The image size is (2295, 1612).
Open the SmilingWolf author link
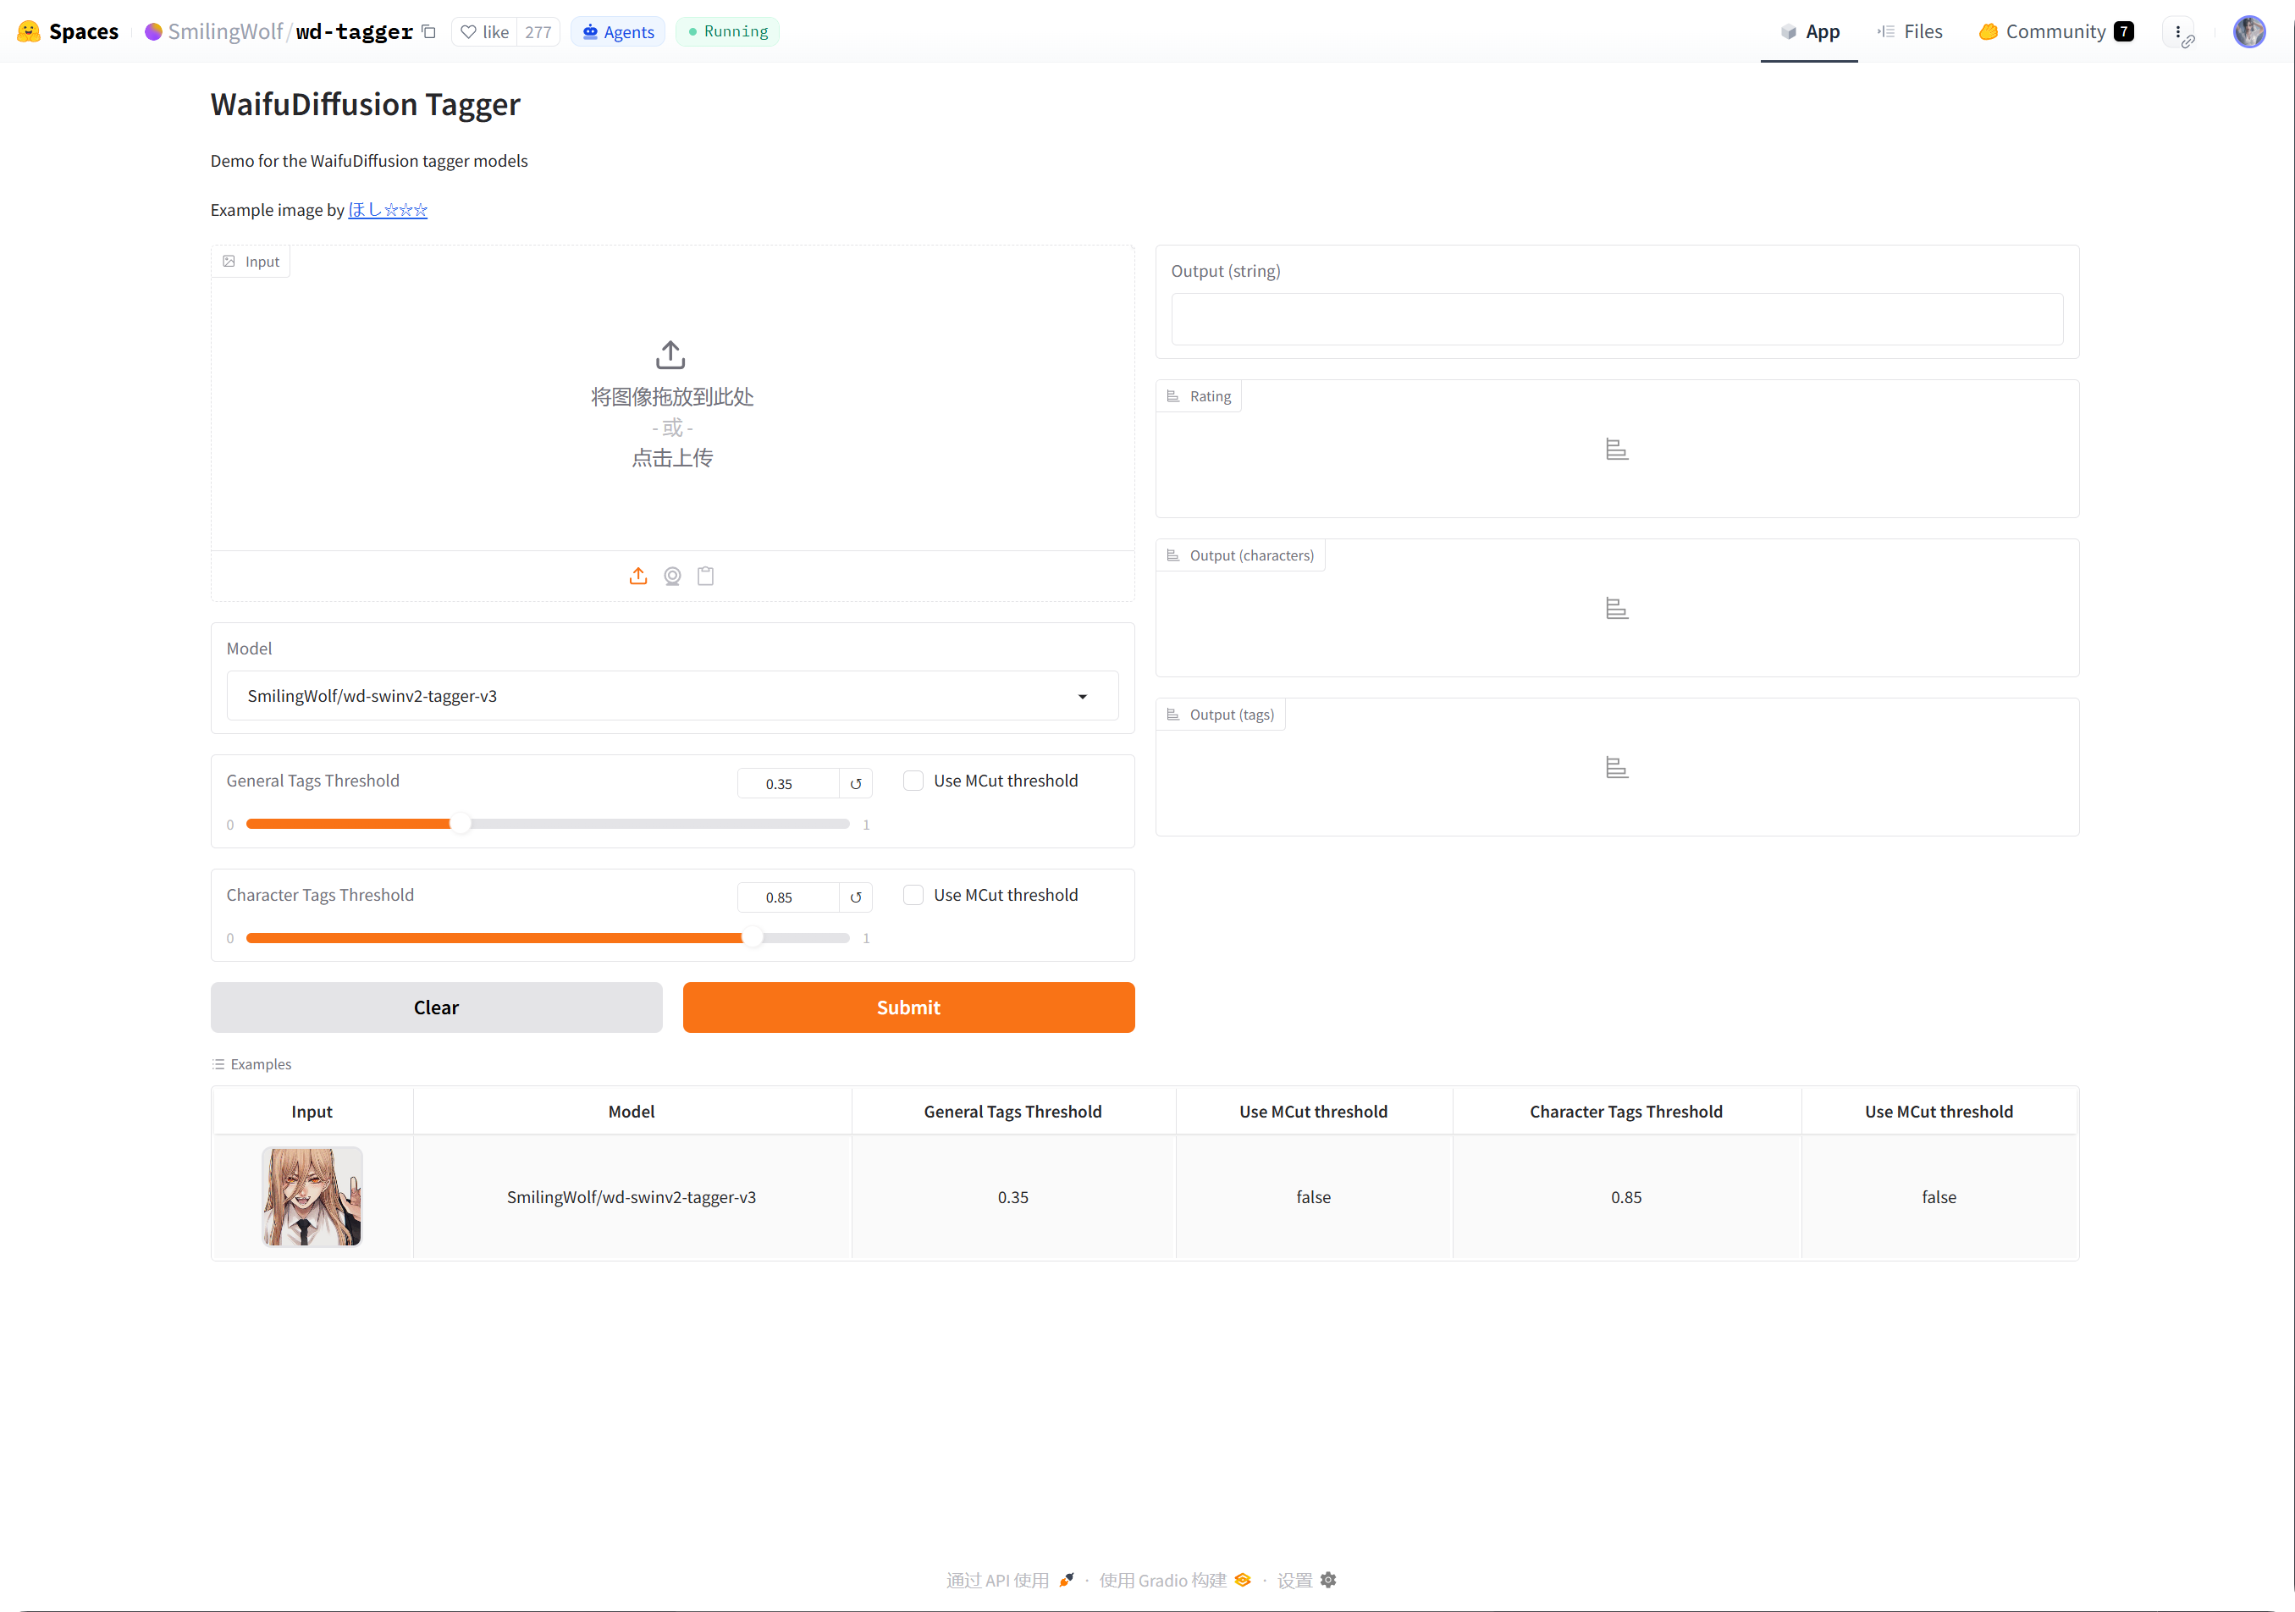click(x=225, y=32)
